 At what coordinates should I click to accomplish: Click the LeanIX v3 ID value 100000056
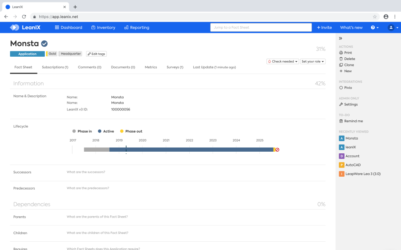pyautogui.click(x=121, y=109)
